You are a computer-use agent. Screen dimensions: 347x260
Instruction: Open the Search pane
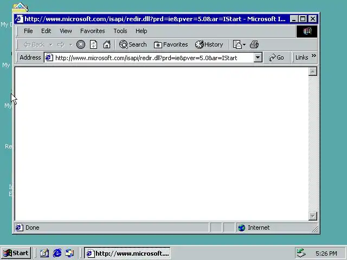pyautogui.click(x=133, y=44)
